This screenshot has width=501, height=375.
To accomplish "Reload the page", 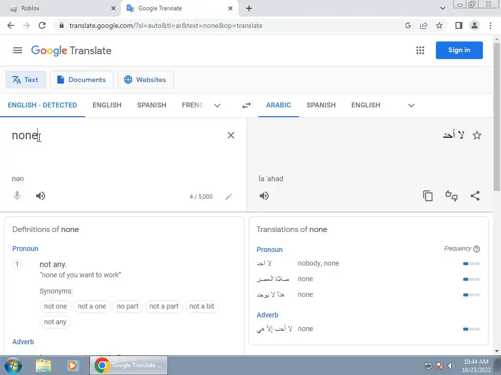I will (x=42, y=25).
